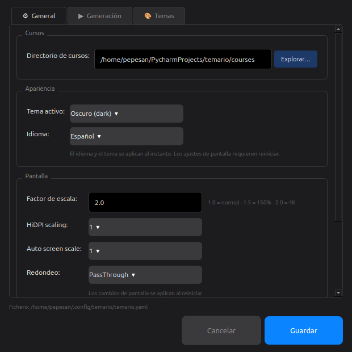Click the Directorio de cursos path field

(x=183, y=59)
